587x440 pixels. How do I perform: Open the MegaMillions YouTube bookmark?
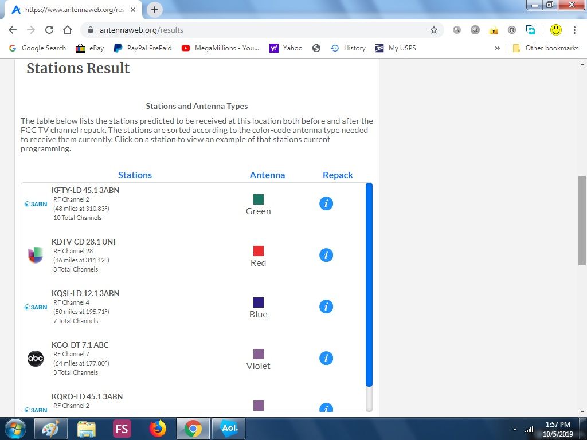(x=220, y=48)
